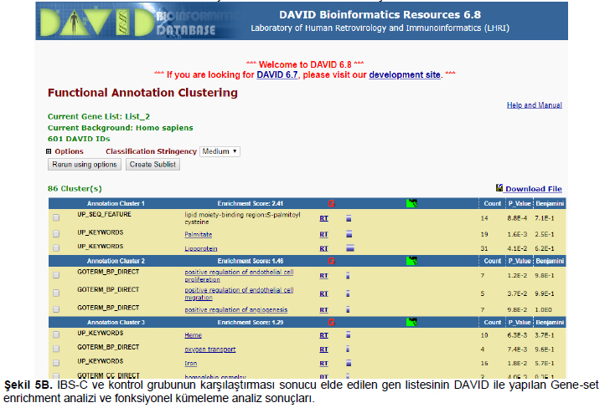Viewport: 610px width, 408px height.
Task: Click RT link in Iron row
Action: [x=323, y=364]
